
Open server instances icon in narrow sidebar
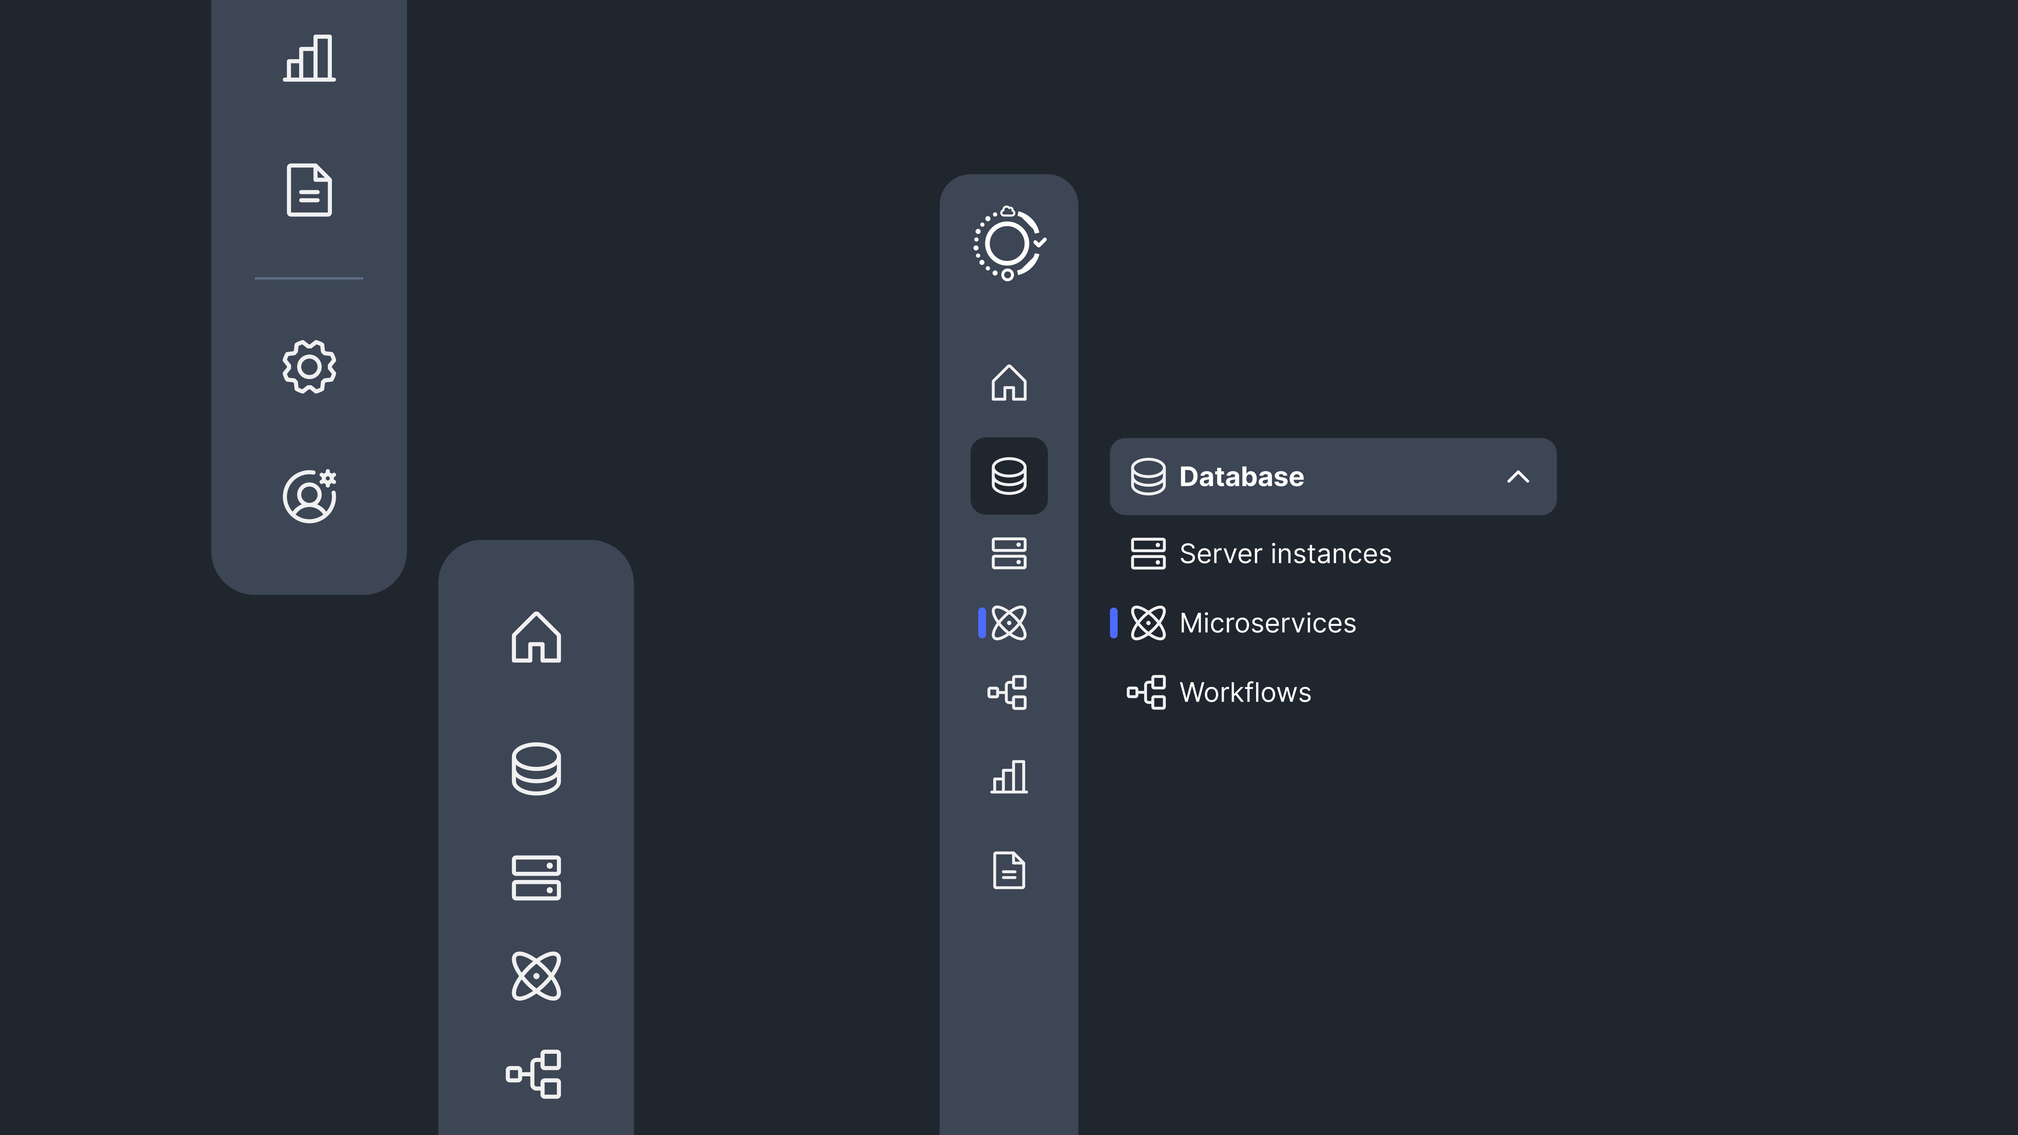(1008, 553)
